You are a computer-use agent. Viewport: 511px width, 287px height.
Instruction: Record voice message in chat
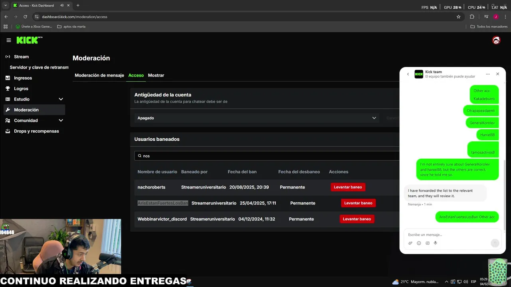[x=436, y=243]
